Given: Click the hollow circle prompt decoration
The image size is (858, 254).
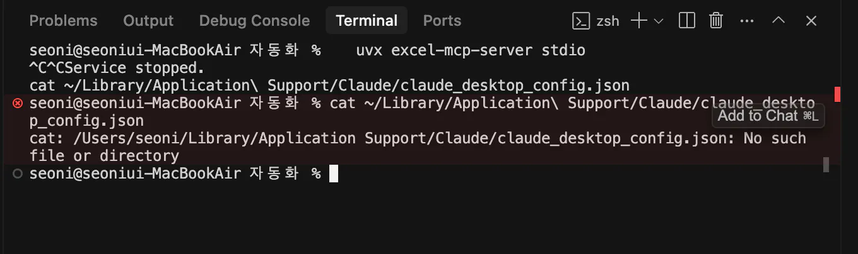Looking at the screenshot, I should point(18,174).
